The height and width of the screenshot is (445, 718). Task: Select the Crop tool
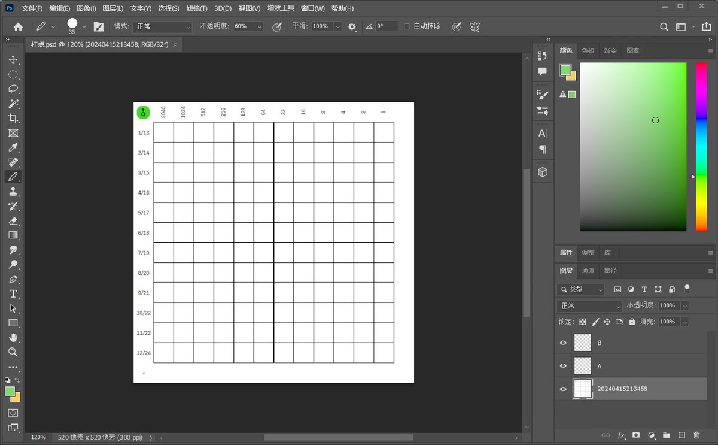13,119
